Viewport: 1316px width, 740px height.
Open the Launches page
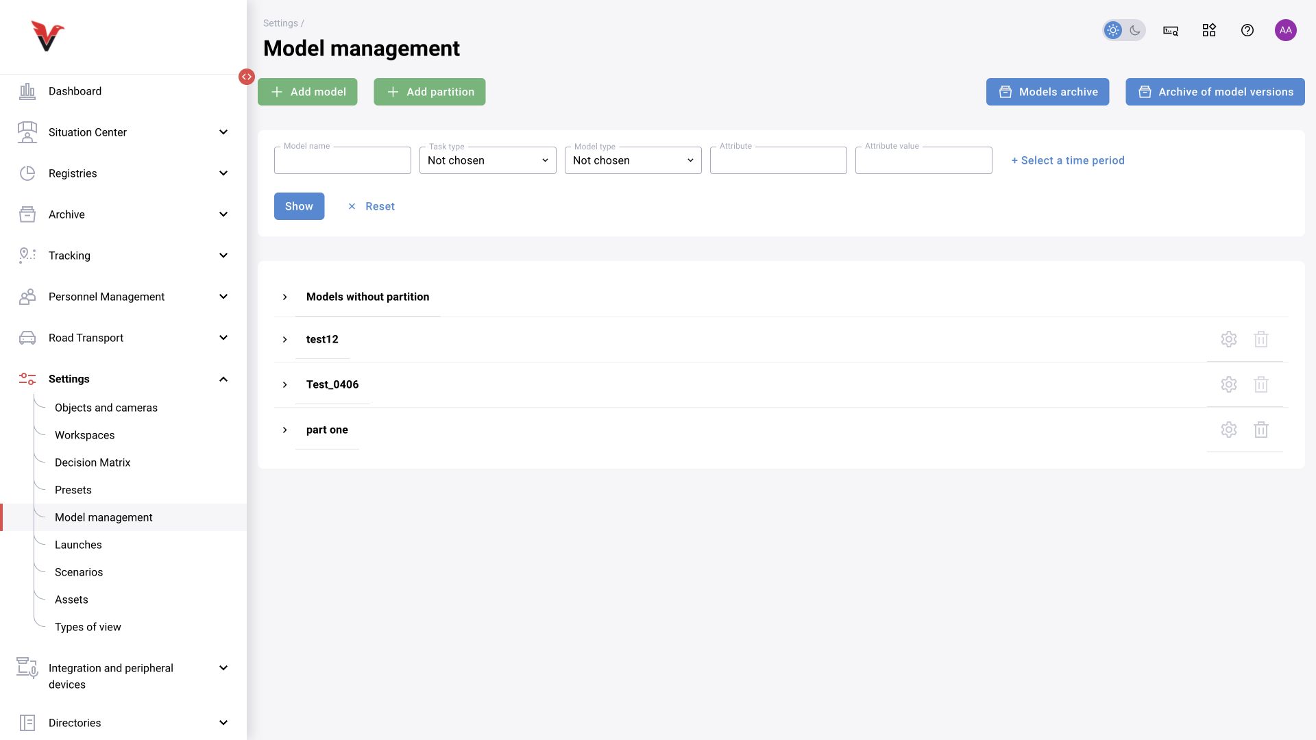click(x=78, y=545)
